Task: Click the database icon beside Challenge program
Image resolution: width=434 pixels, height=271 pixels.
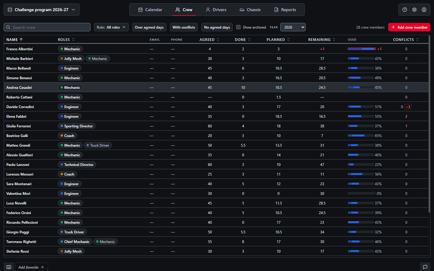Action: point(10,10)
